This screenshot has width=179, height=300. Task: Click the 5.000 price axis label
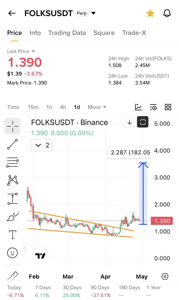[162, 123]
